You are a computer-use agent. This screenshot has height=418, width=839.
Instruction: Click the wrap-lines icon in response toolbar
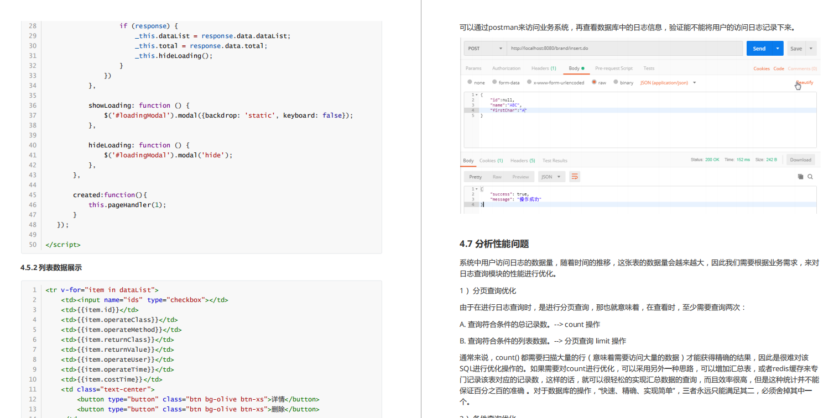575,177
